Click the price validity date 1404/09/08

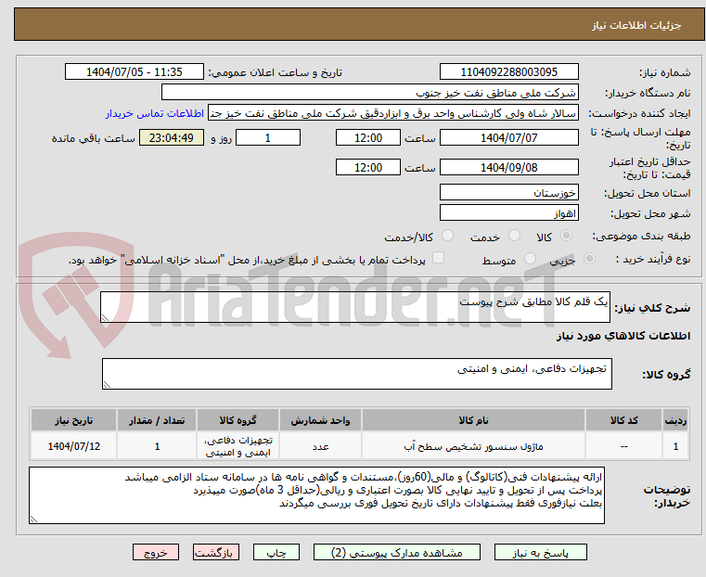(508, 167)
